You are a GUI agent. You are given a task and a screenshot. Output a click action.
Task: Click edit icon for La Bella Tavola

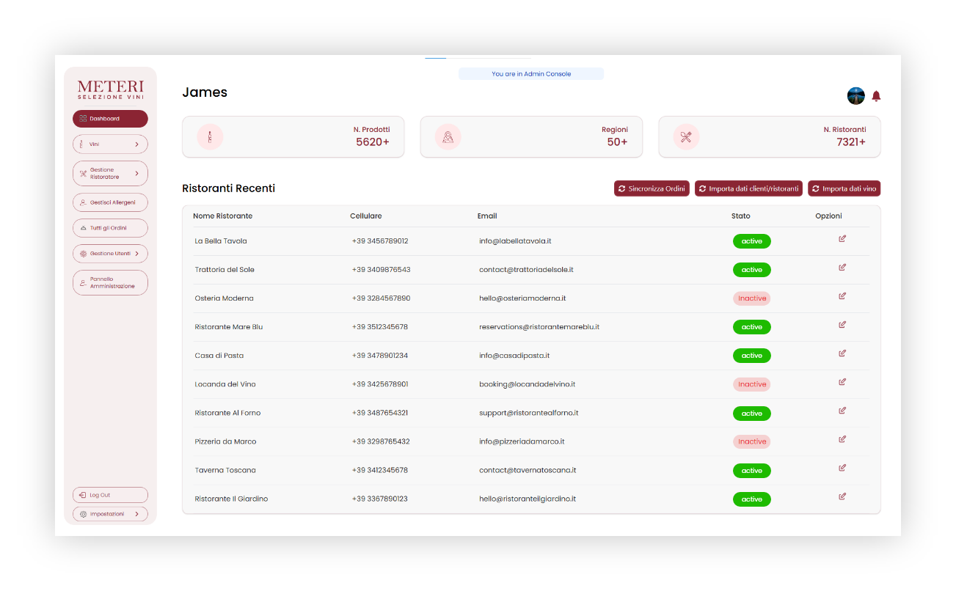[x=842, y=238]
